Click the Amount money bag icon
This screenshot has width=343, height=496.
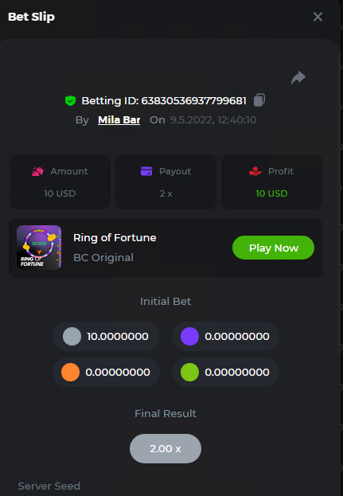point(37,171)
